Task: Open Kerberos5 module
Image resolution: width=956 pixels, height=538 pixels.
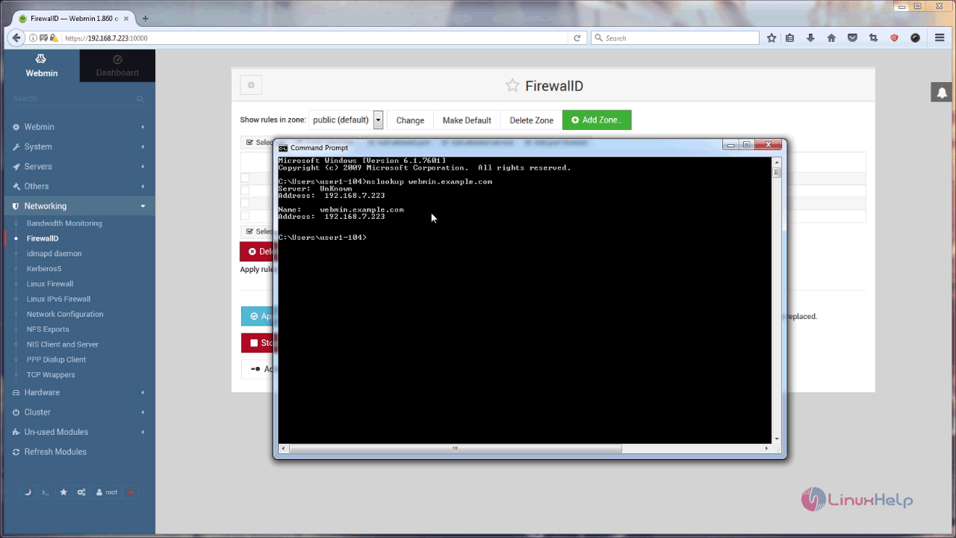Action: tap(44, 268)
